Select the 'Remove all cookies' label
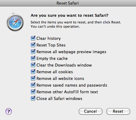136x120 pixels. [55, 72]
